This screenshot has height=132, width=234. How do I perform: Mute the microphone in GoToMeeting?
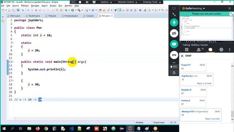tap(174, 23)
